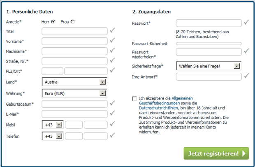Expand the Währung dropdown showing Euro (EUR)

pos(74,93)
